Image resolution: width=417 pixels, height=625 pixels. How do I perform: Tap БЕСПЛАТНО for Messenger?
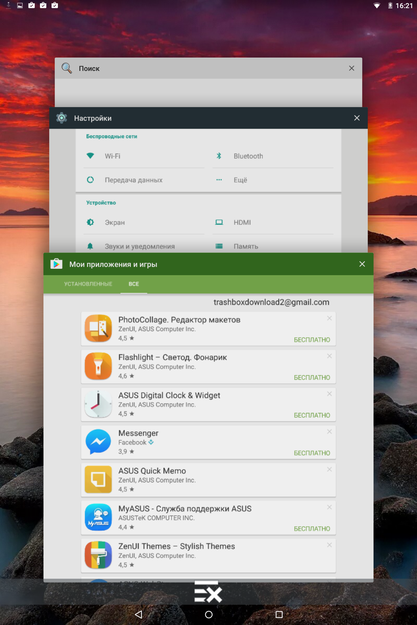[x=312, y=453]
